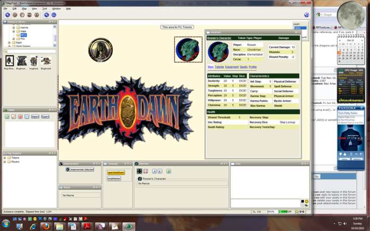Click the blue measure tool option
The image size is (370, 231).
[x=54, y=15]
